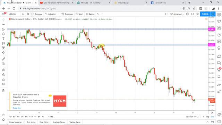Click the Compare button
The height and width of the screenshot is (125, 222).
[37, 14]
